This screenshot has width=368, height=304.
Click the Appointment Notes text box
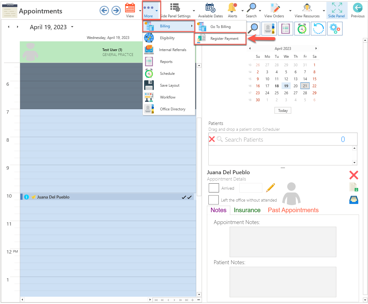click(283, 242)
